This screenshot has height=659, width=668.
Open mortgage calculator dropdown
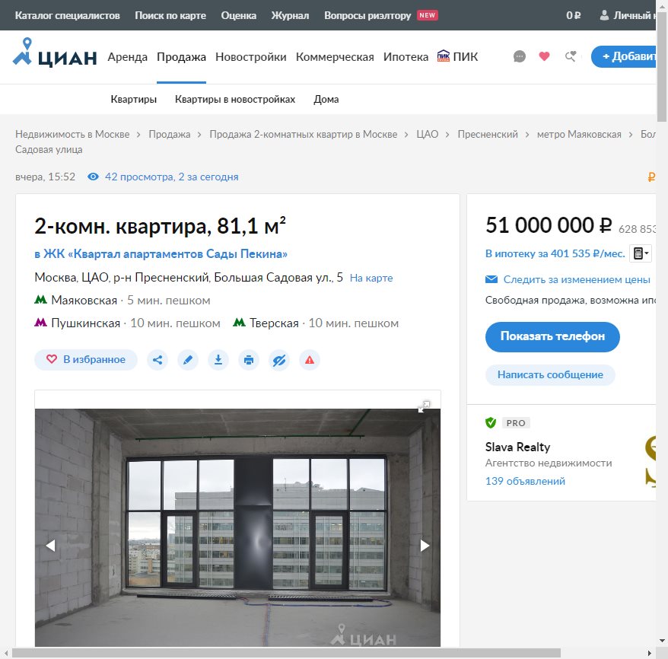coord(641,253)
